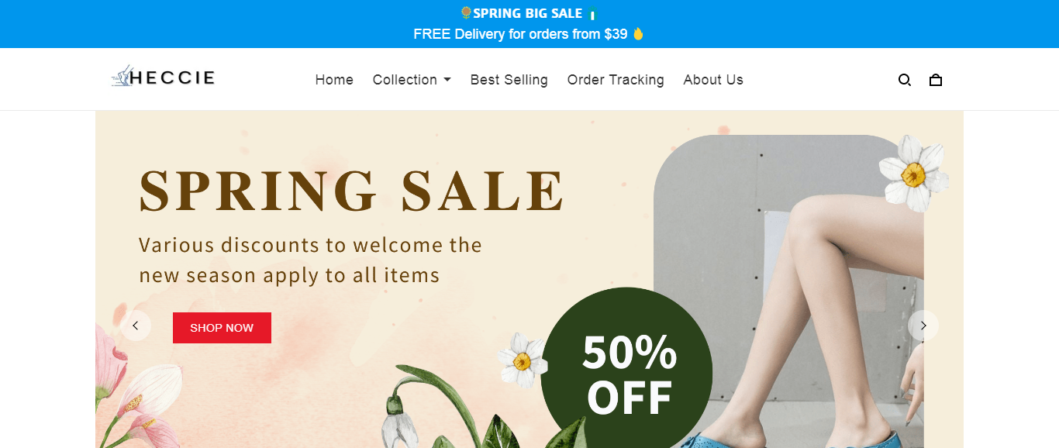Open the shopping bag cart icon
This screenshot has width=1059, height=448.
click(x=936, y=80)
